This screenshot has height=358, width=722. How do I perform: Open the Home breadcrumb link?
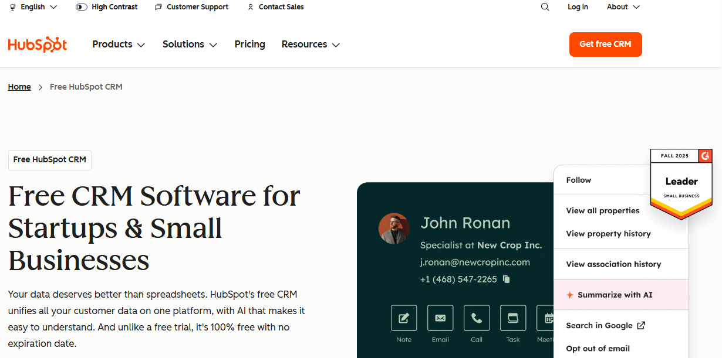[x=19, y=86]
